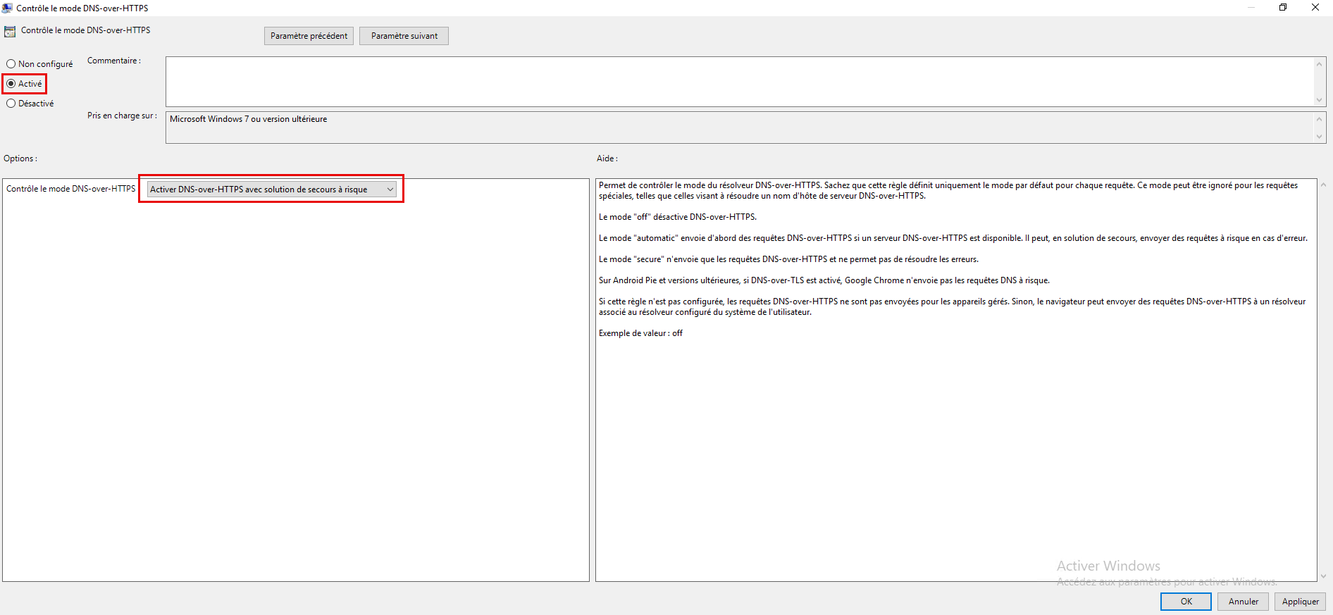Click the 'Contrôle le mode DNS-over-HTTPS' option label
The image size is (1333, 615).
[x=70, y=189]
